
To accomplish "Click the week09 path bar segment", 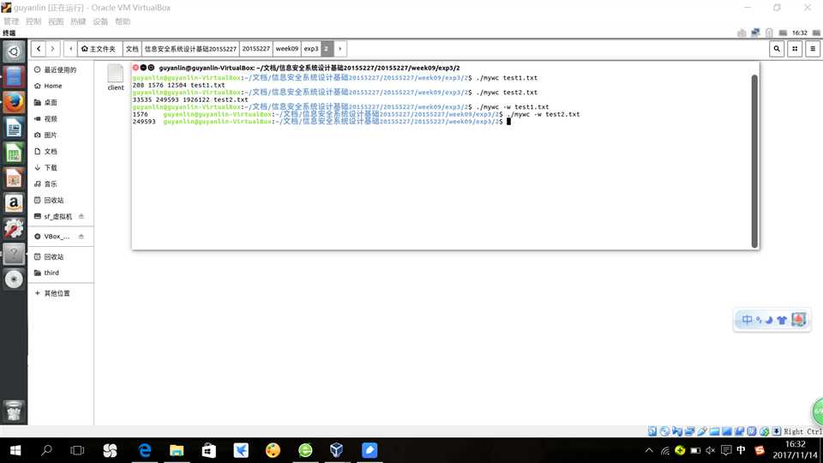I will [x=287, y=49].
